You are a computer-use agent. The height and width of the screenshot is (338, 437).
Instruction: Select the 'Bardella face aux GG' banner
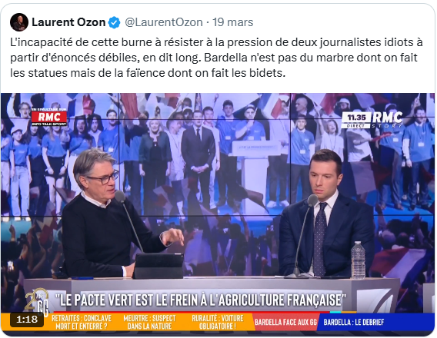[285, 322]
